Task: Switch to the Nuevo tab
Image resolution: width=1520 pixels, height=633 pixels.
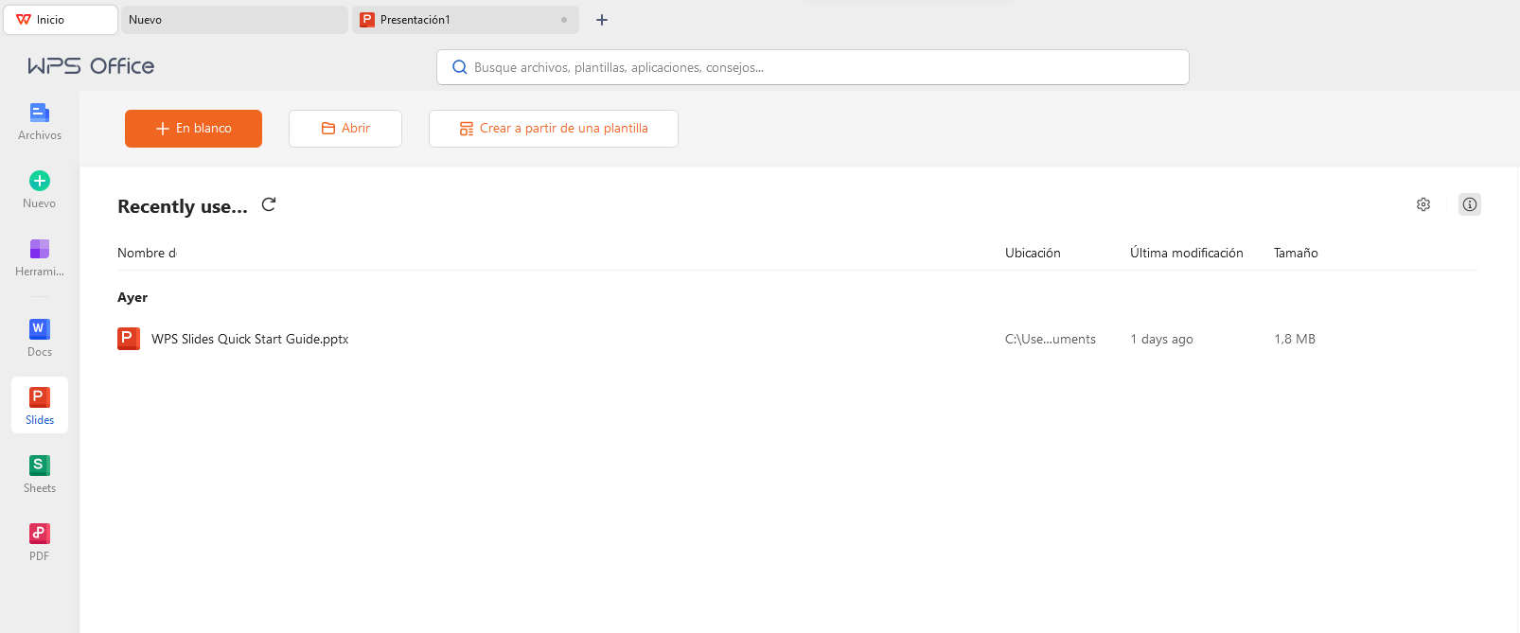Action: 235,20
